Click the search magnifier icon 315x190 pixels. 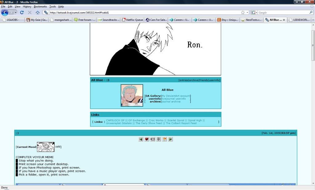(x=311, y=12)
